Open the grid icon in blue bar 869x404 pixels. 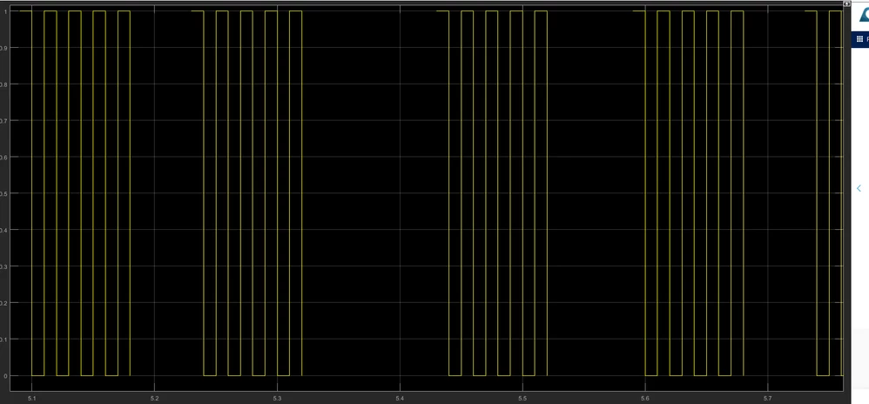(x=859, y=39)
